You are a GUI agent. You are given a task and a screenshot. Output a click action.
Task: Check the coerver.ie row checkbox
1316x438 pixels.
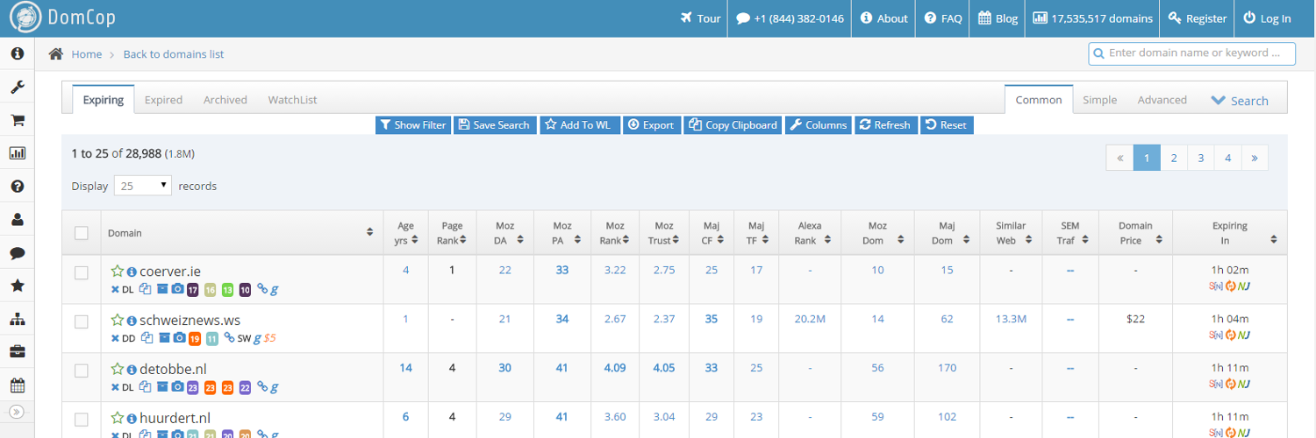[x=82, y=272]
